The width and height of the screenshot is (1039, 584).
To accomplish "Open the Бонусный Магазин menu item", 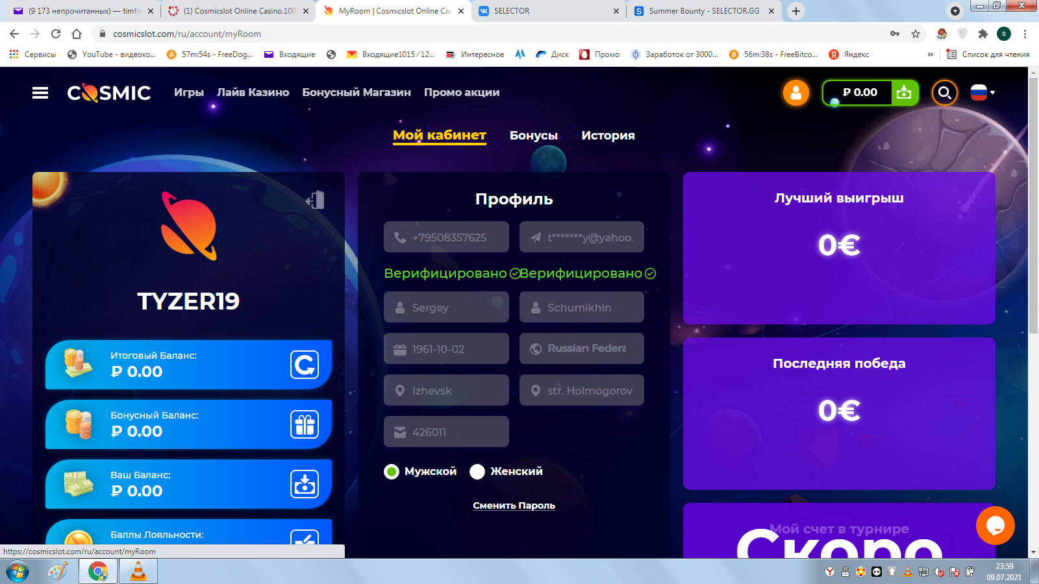I will click(357, 93).
